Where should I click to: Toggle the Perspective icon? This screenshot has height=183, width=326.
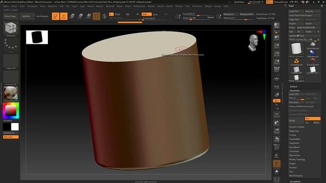[277, 70]
